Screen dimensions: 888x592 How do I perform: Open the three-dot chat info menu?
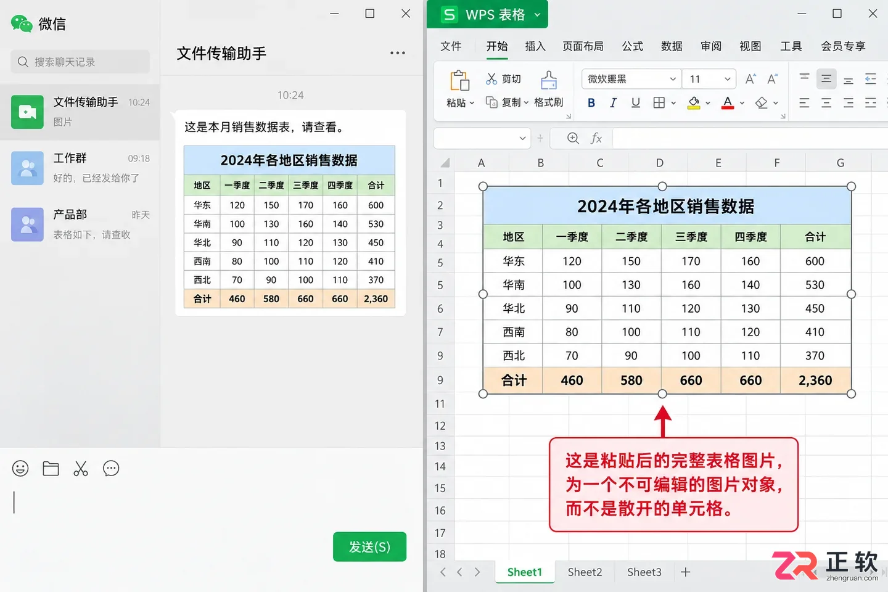(398, 53)
